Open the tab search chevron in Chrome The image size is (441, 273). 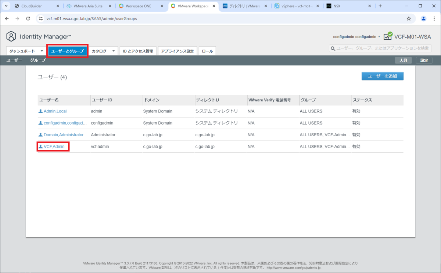(6, 6)
